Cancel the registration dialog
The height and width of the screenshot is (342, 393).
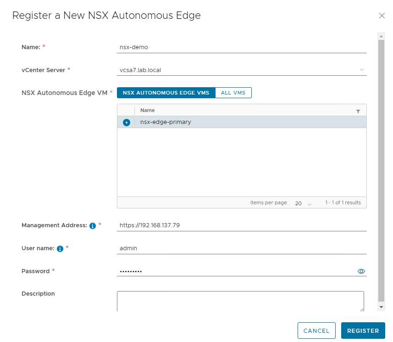316,331
